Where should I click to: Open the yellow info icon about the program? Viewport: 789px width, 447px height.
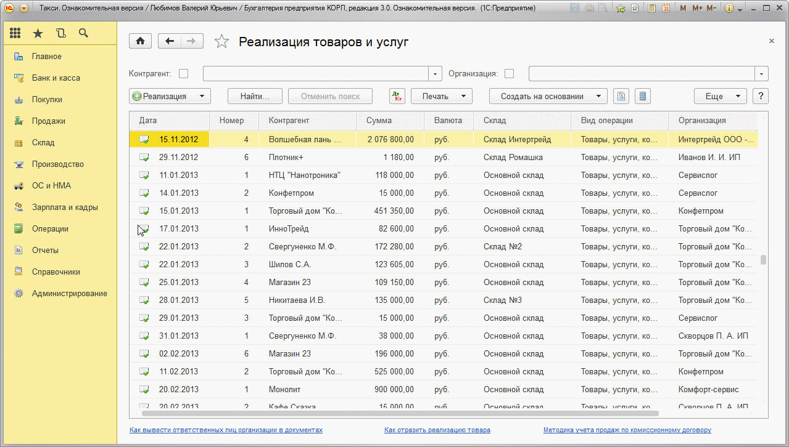pyautogui.click(x=729, y=9)
